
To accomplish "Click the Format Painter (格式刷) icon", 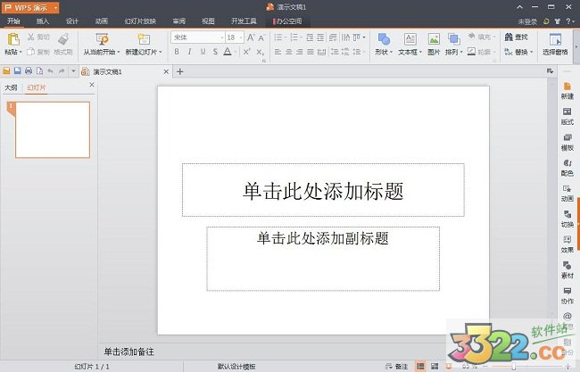I will tap(63, 40).
